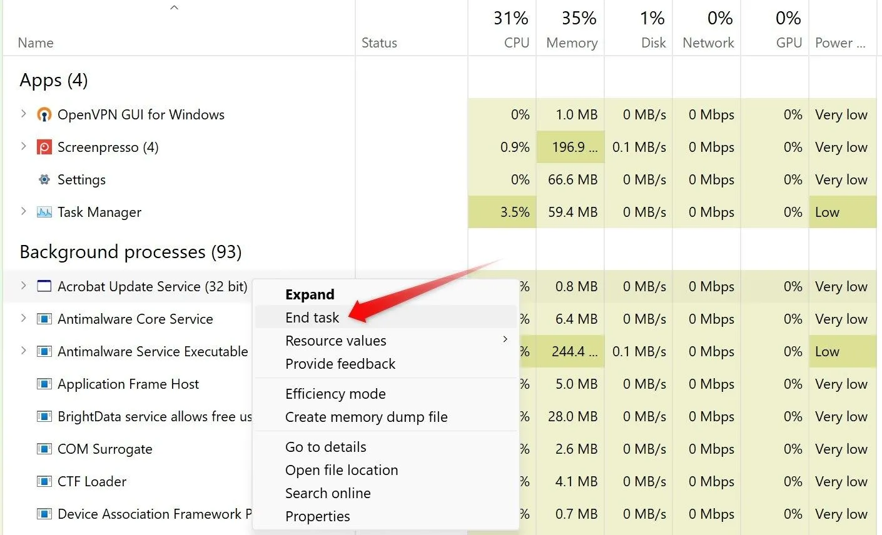Select the CTF Loader icon
882x535 pixels.
click(x=43, y=481)
